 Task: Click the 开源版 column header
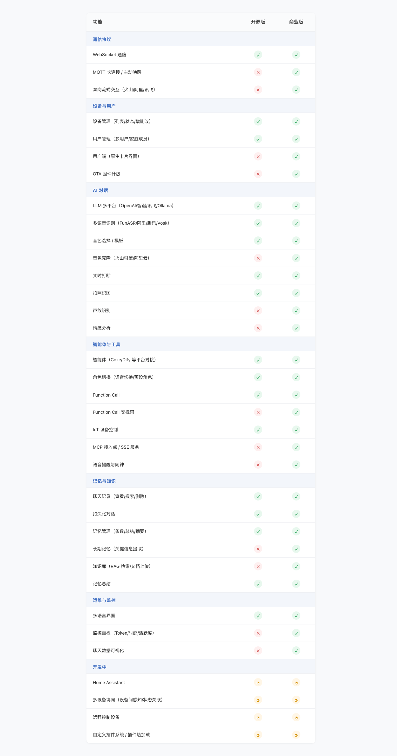tap(258, 22)
